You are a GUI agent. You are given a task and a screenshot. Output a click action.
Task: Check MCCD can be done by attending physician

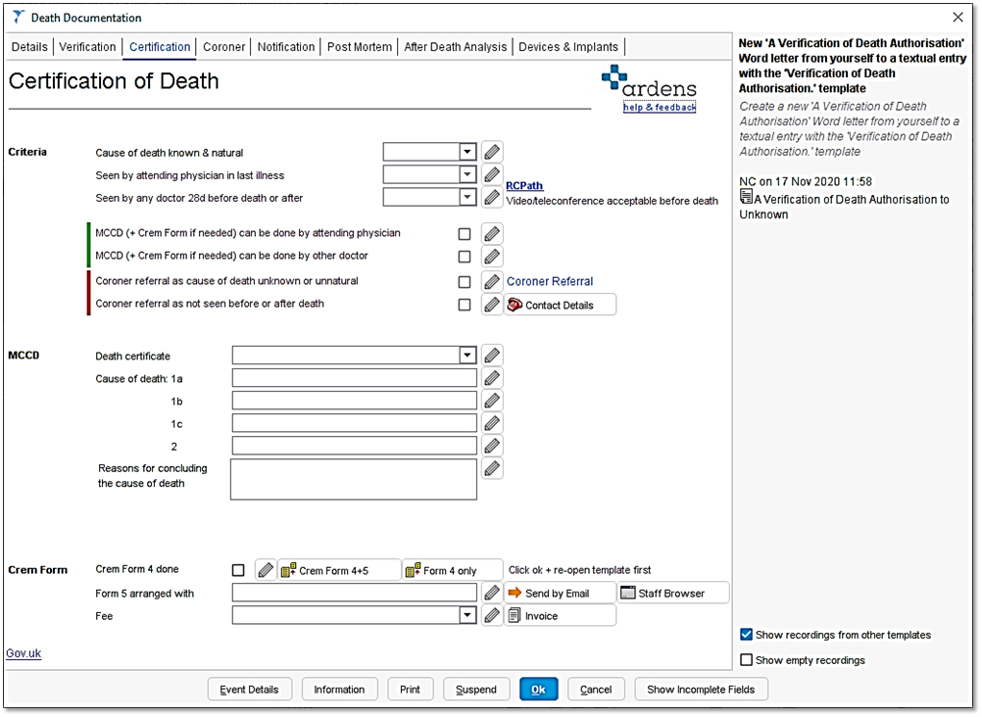465,233
